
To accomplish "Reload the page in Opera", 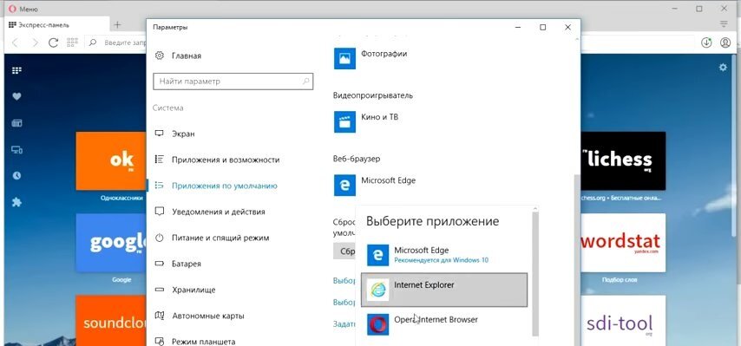I will click(x=54, y=42).
